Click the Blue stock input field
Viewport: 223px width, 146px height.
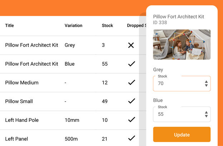(x=177, y=114)
